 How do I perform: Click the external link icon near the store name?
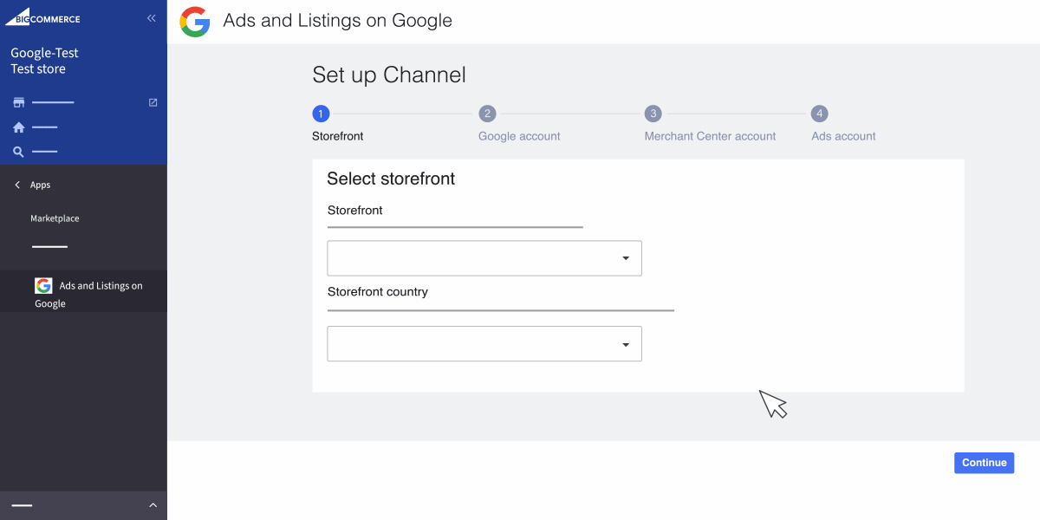pyautogui.click(x=153, y=101)
